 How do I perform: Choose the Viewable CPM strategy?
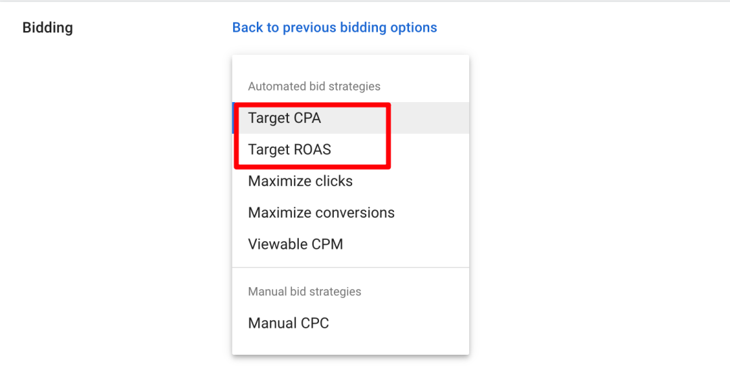pos(295,245)
